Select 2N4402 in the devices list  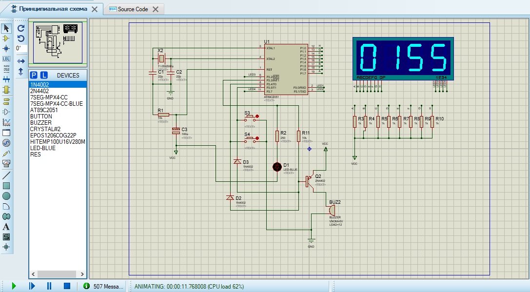tap(58, 91)
